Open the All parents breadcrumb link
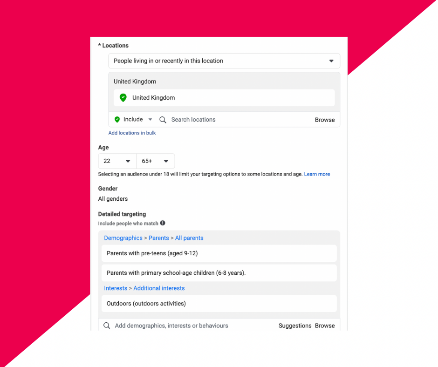The width and height of the screenshot is (438, 367). pyautogui.click(x=189, y=238)
